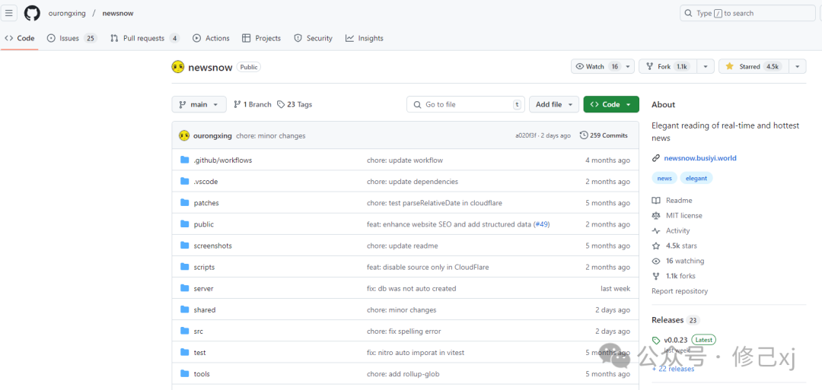Switch to the Code tab

pyautogui.click(x=19, y=38)
